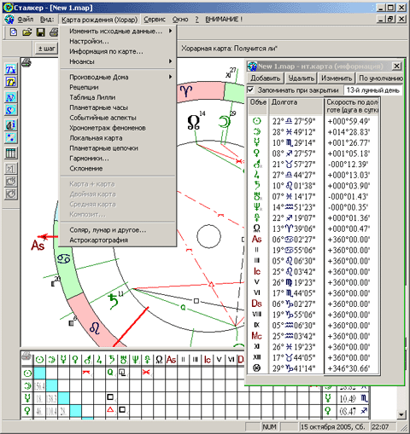Choose 'Планетарные часы' menu item

(x=119, y=107)
